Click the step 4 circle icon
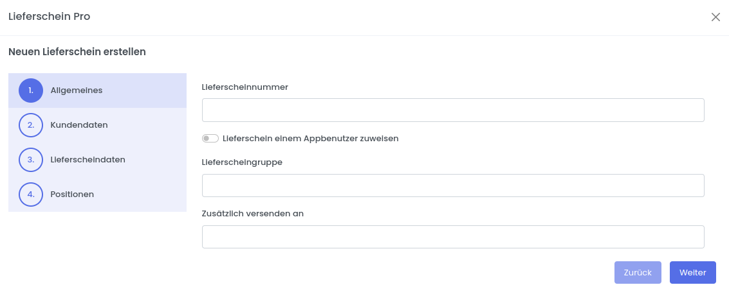 click(x=31, y=195)
